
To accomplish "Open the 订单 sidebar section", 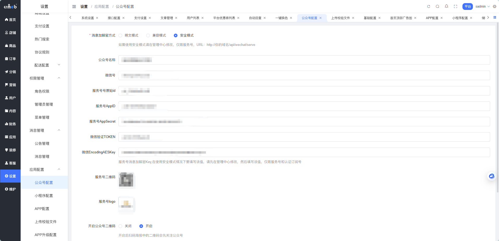I will [x=10, y=59].
